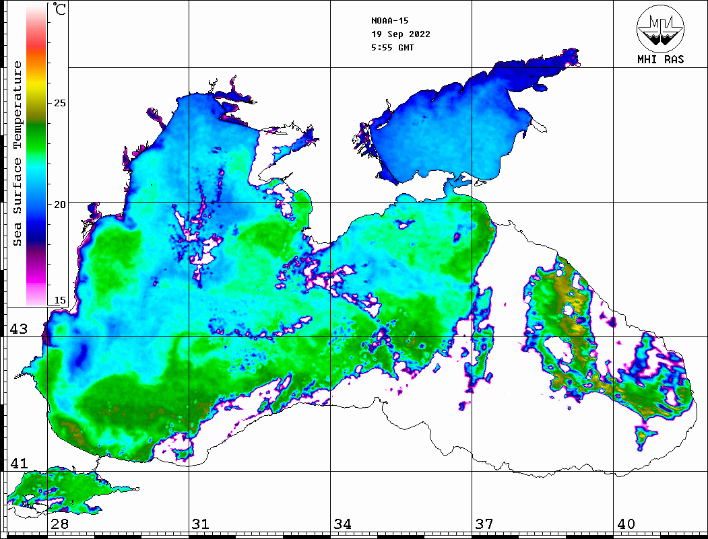
Task: Click latitude label 41
Action: coord(19,464)
